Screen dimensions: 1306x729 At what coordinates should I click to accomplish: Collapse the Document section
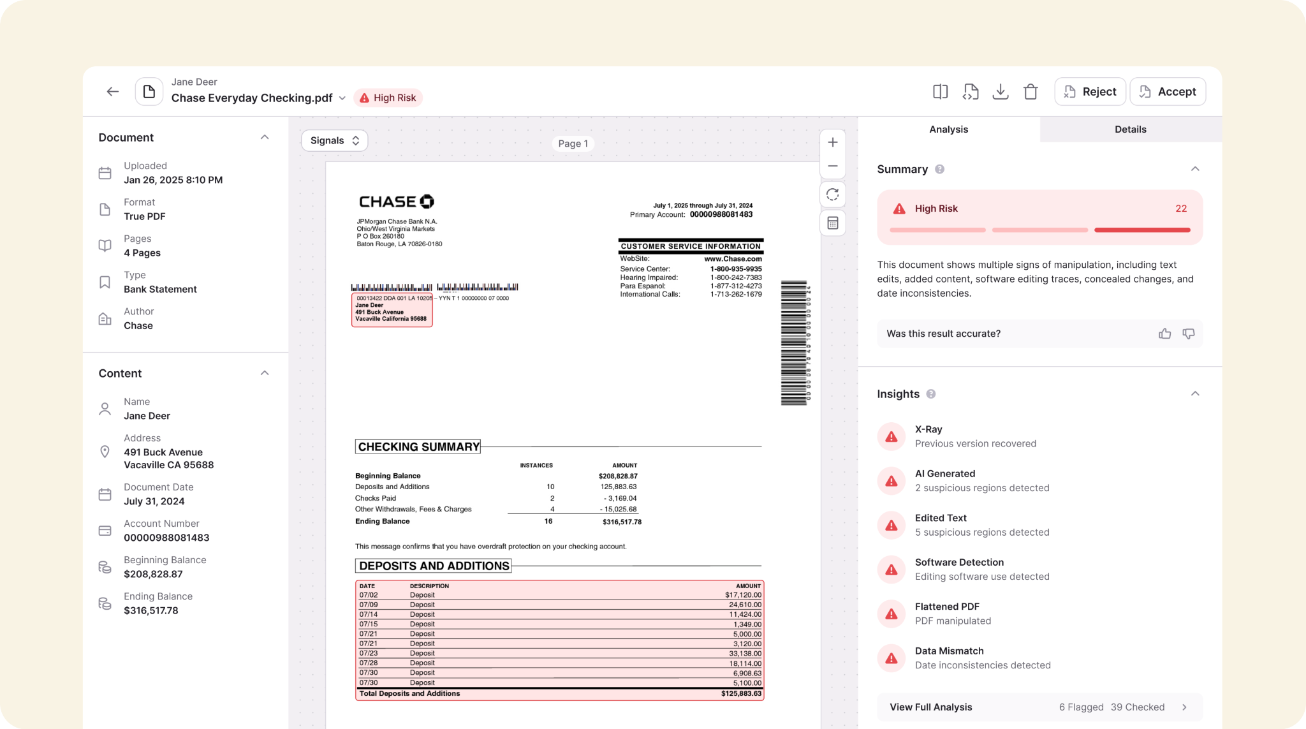(265, 137)
